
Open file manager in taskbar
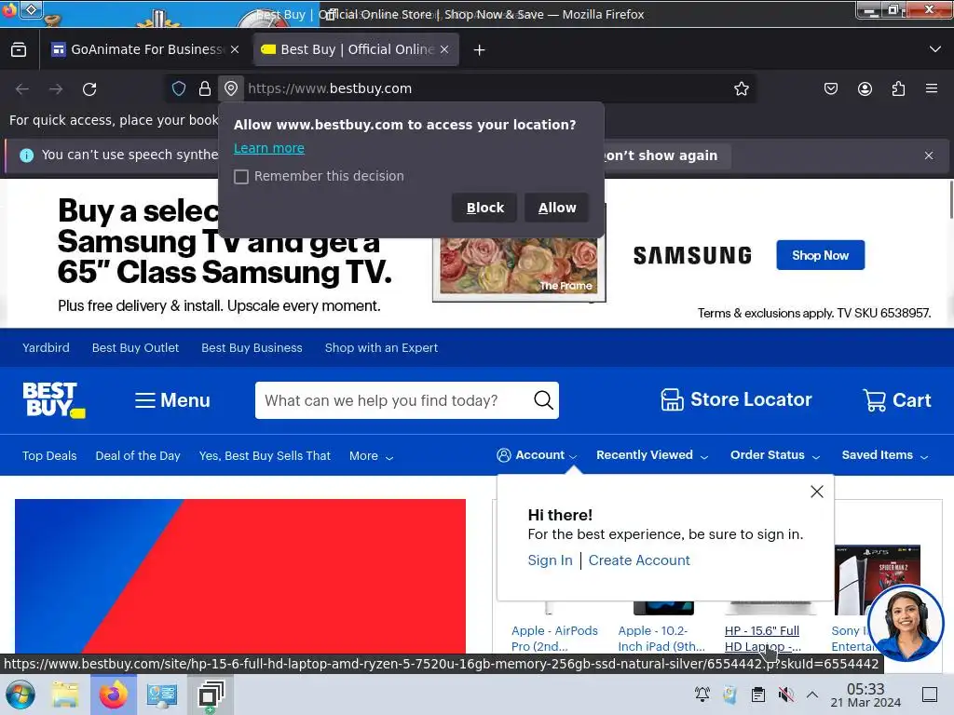65,695
